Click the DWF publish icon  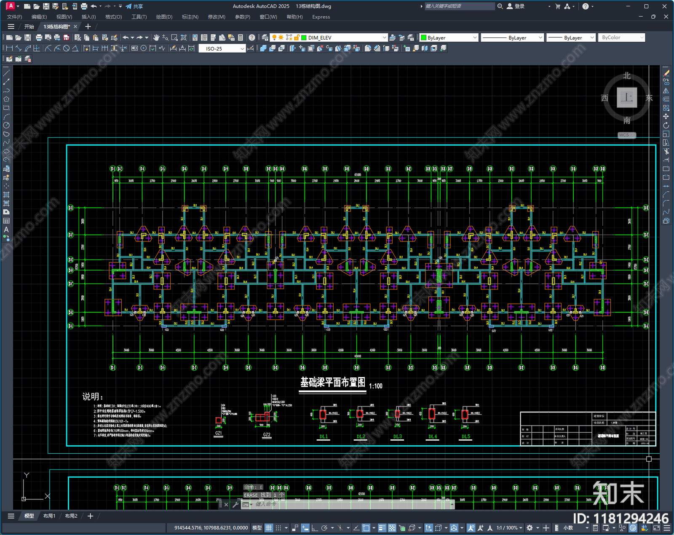[66, 37]
